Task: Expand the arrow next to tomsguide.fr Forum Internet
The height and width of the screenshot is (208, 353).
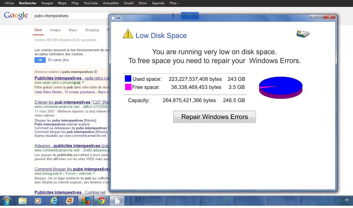Action: point(94,174)
